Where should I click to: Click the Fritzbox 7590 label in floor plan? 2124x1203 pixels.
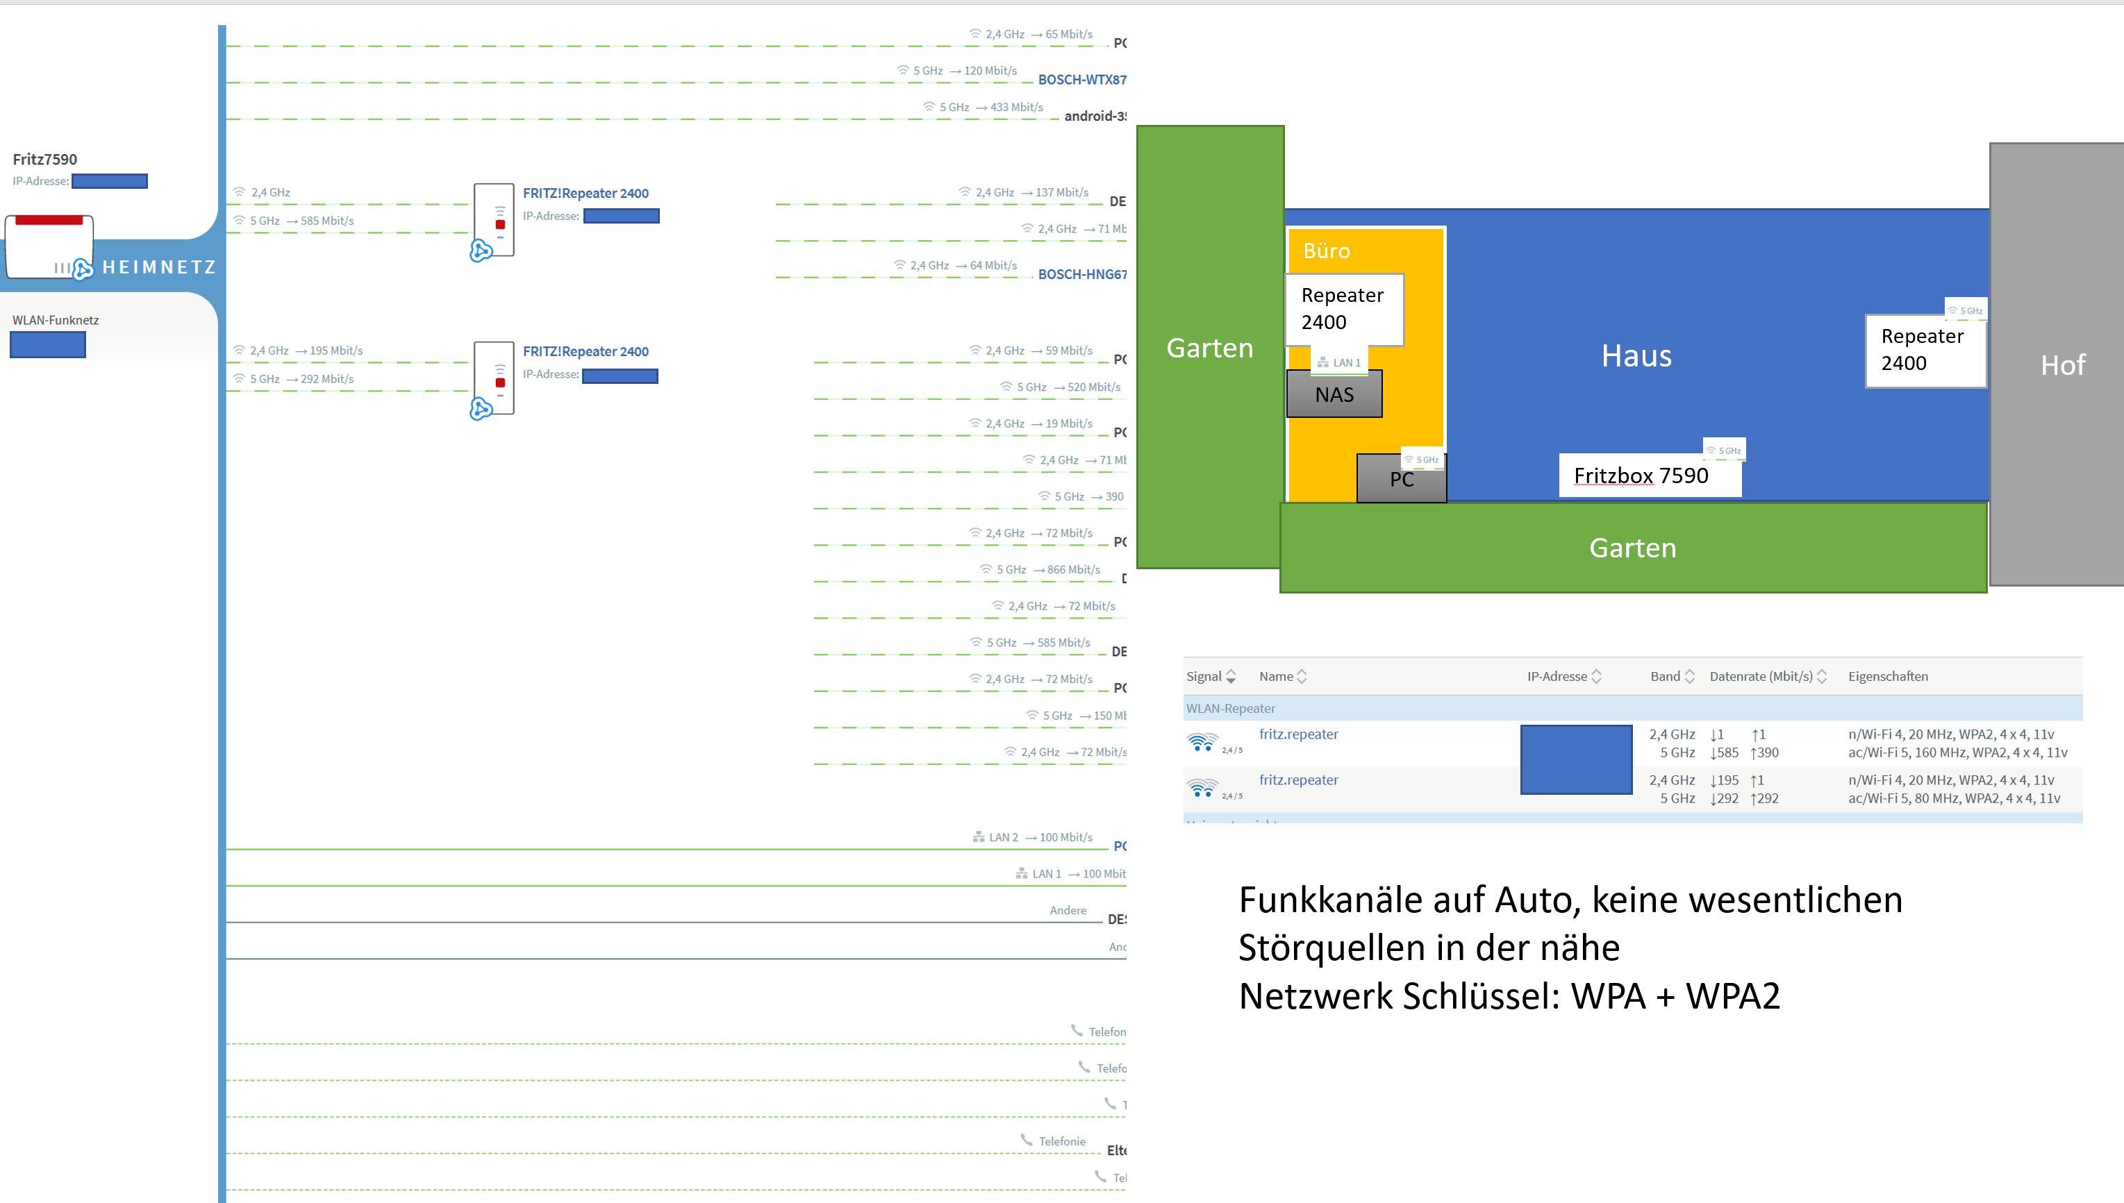coord(1641,476)
